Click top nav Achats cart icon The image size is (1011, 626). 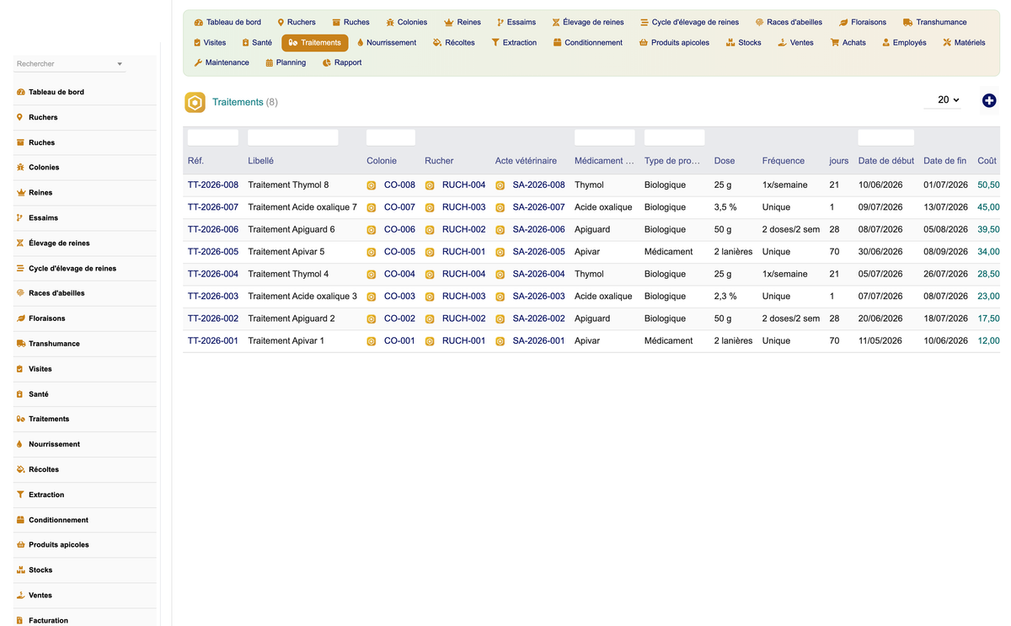pos(835,43)
